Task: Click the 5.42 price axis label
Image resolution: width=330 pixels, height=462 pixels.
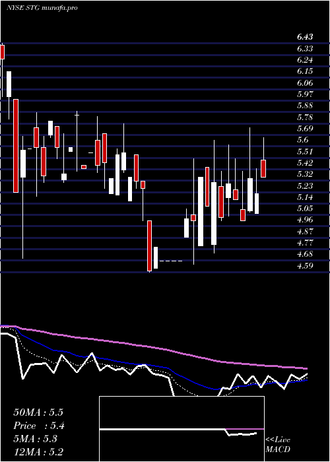Action: click(305, 163)
